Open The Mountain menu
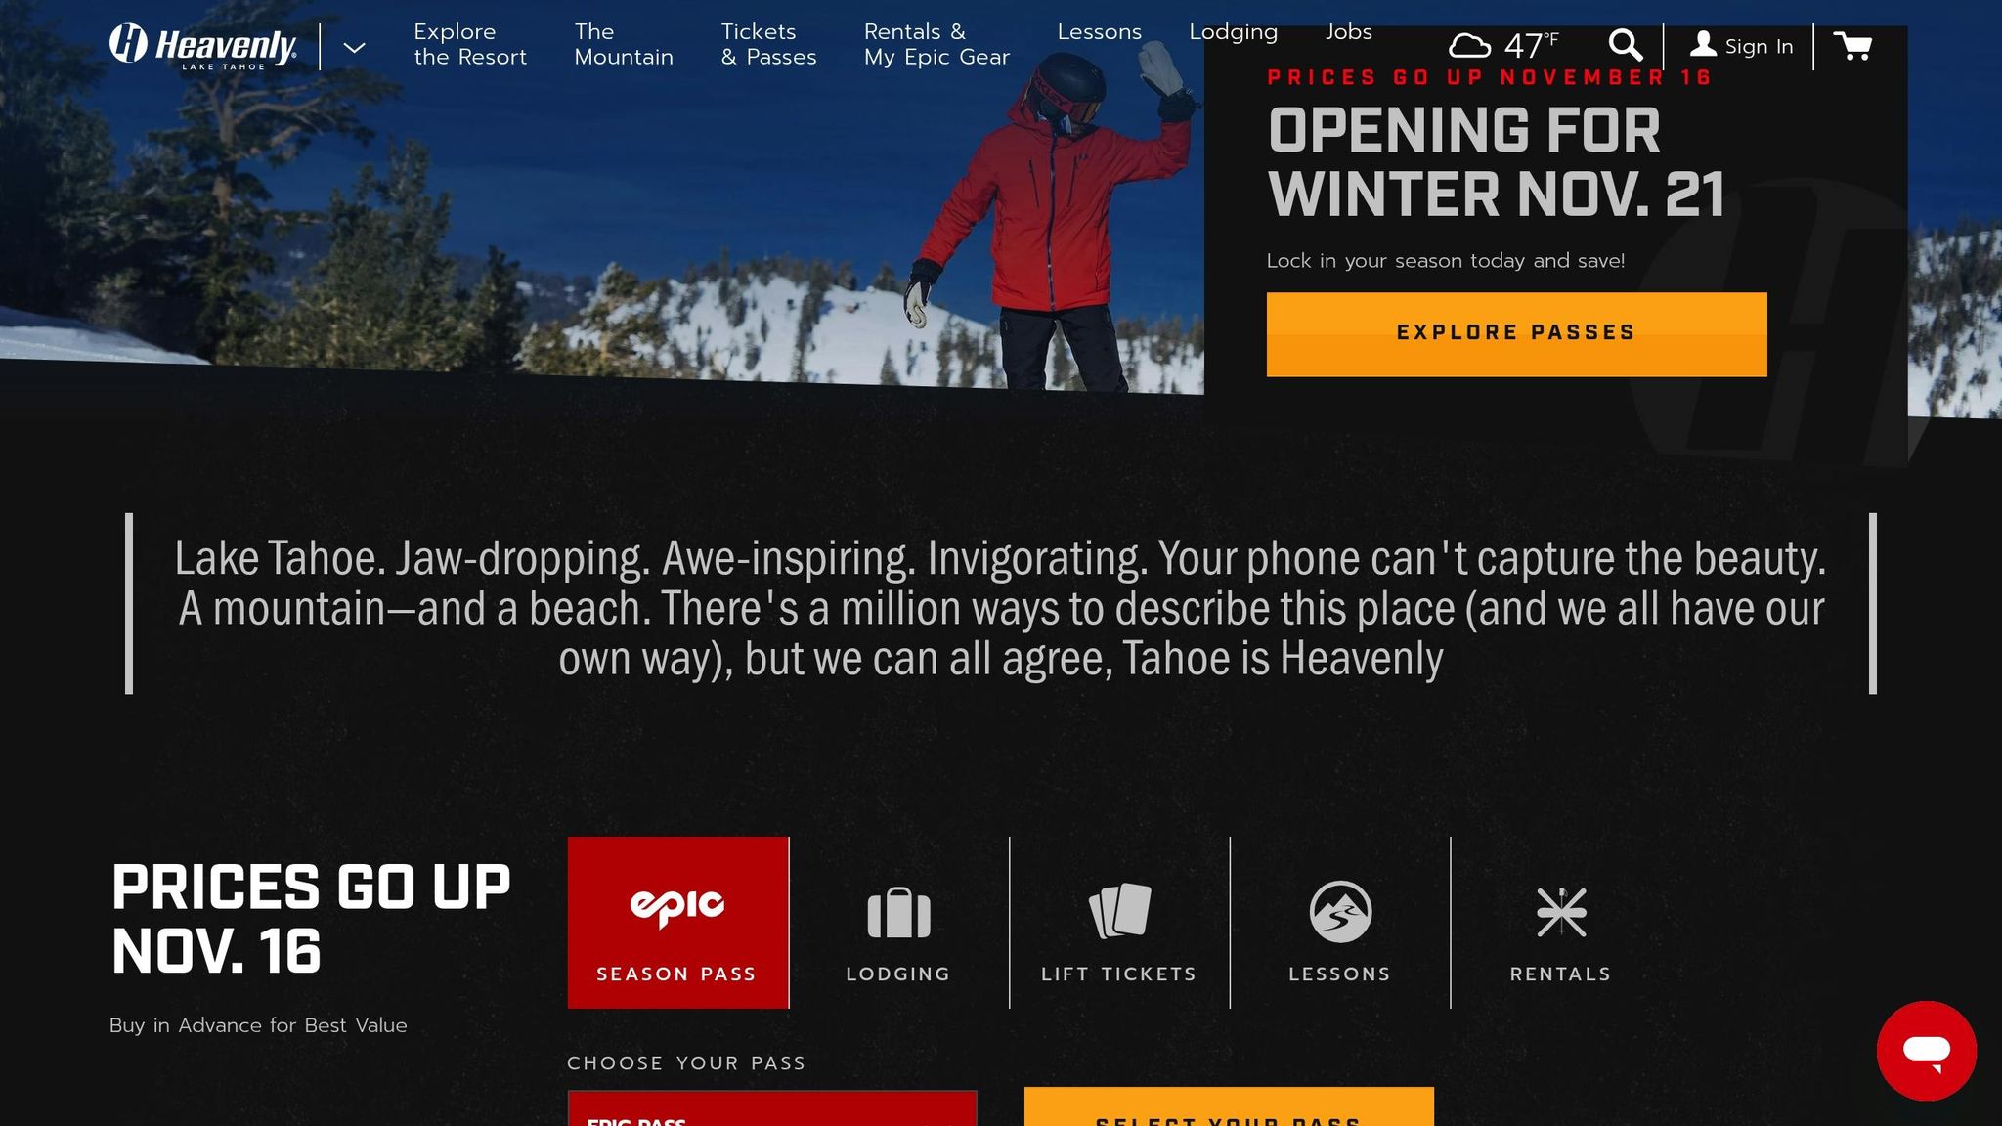The width and height of the screenshot is (2002, 1126). [624, 45]
